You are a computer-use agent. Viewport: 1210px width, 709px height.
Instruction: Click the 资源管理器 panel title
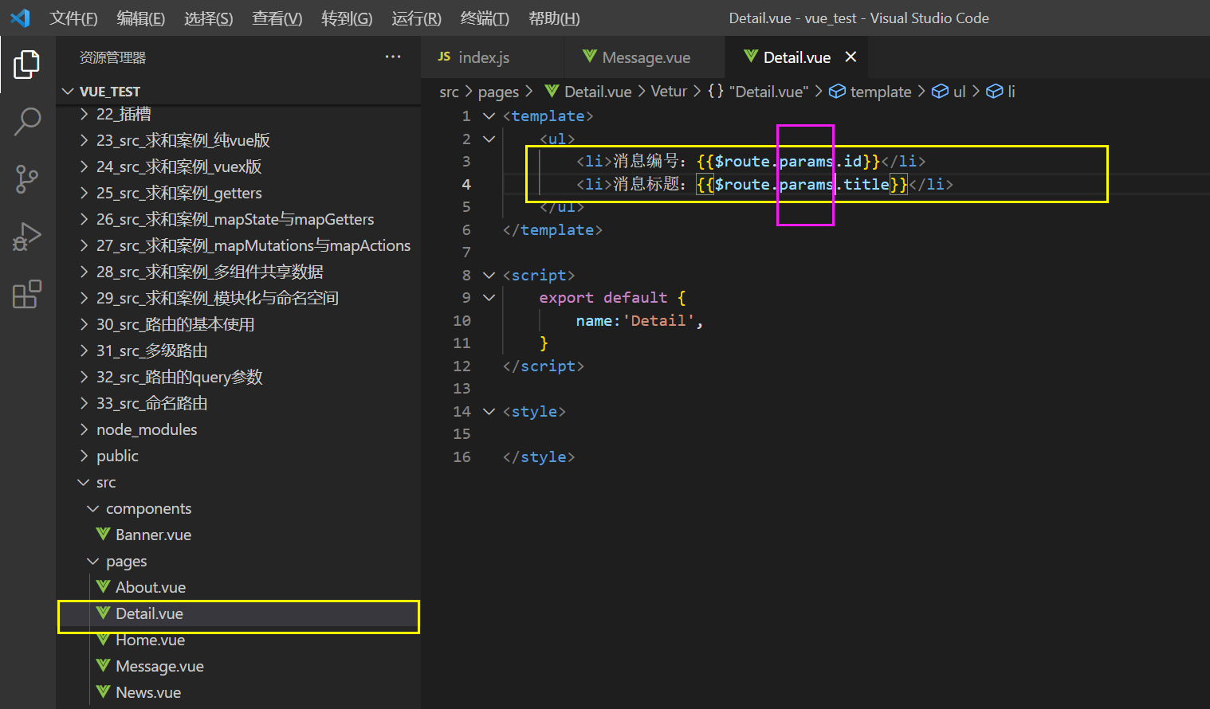112,57
